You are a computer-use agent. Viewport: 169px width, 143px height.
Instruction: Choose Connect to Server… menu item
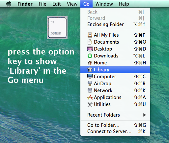coord(115,131)
